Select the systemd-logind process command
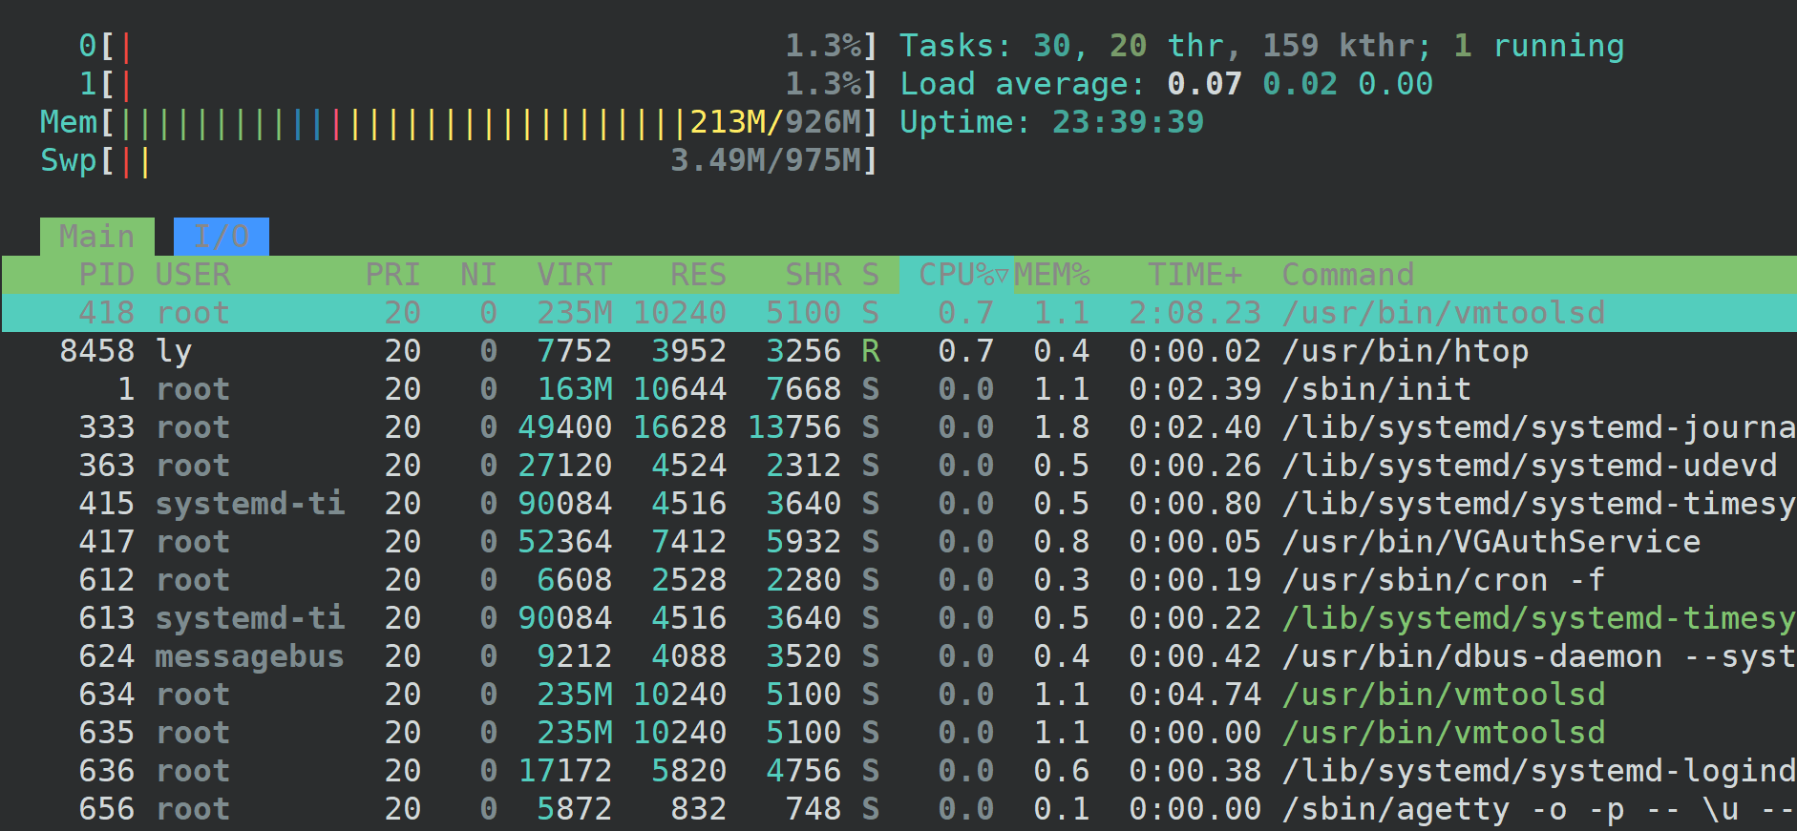Image resolution: width=1797 pixels, height=831 pixels. coord(1538,771)
